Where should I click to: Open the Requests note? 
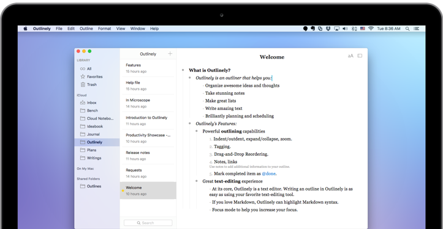pyautogui.click(x=148, y=173)
